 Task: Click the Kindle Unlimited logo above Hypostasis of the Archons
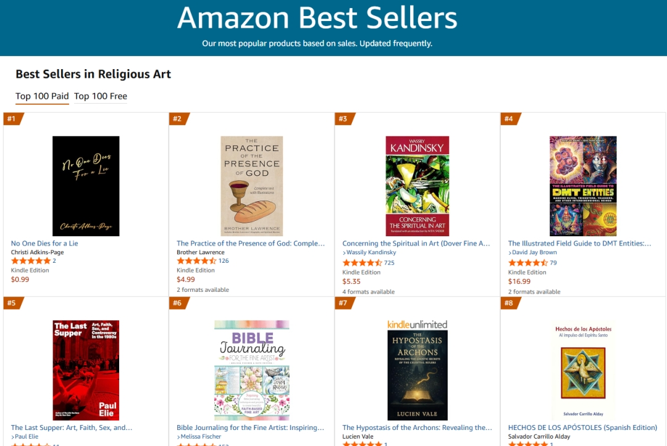417,324
